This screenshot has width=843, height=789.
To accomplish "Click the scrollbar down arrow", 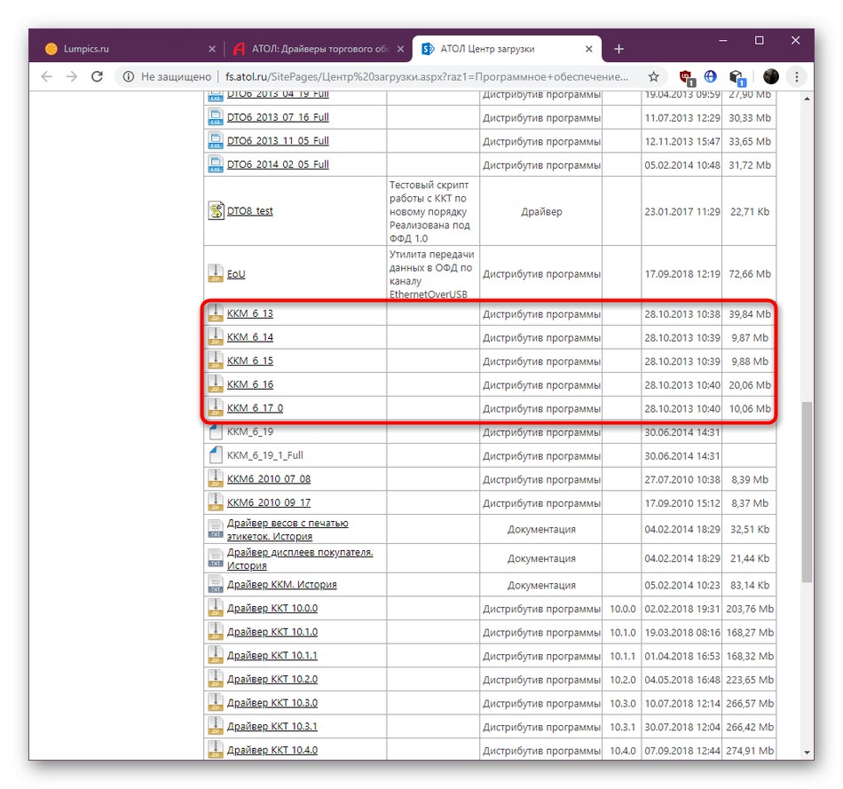I will click(x=807, y=752).
